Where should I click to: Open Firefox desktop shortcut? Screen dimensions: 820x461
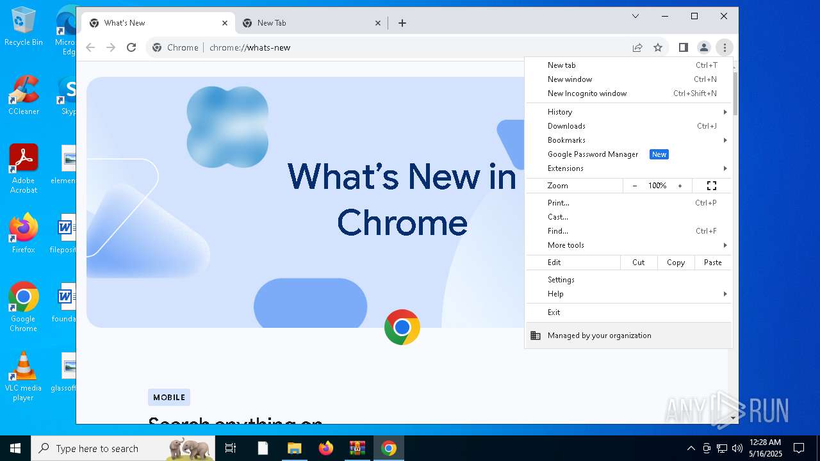[24, 233]
